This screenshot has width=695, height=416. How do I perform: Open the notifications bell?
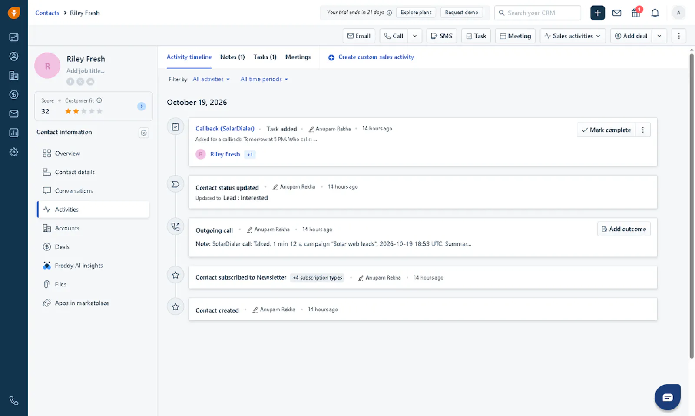click(655, 13)
